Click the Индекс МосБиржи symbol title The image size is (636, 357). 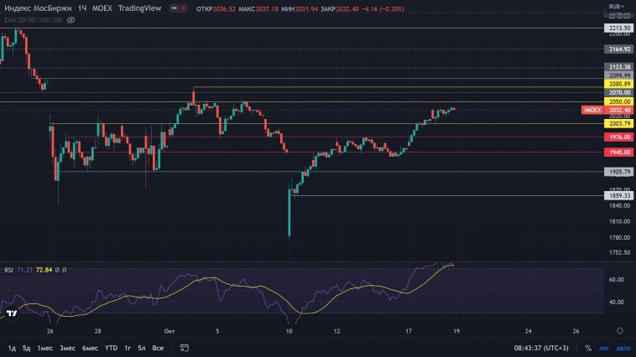pyautogui.click(x=35, y=8)
